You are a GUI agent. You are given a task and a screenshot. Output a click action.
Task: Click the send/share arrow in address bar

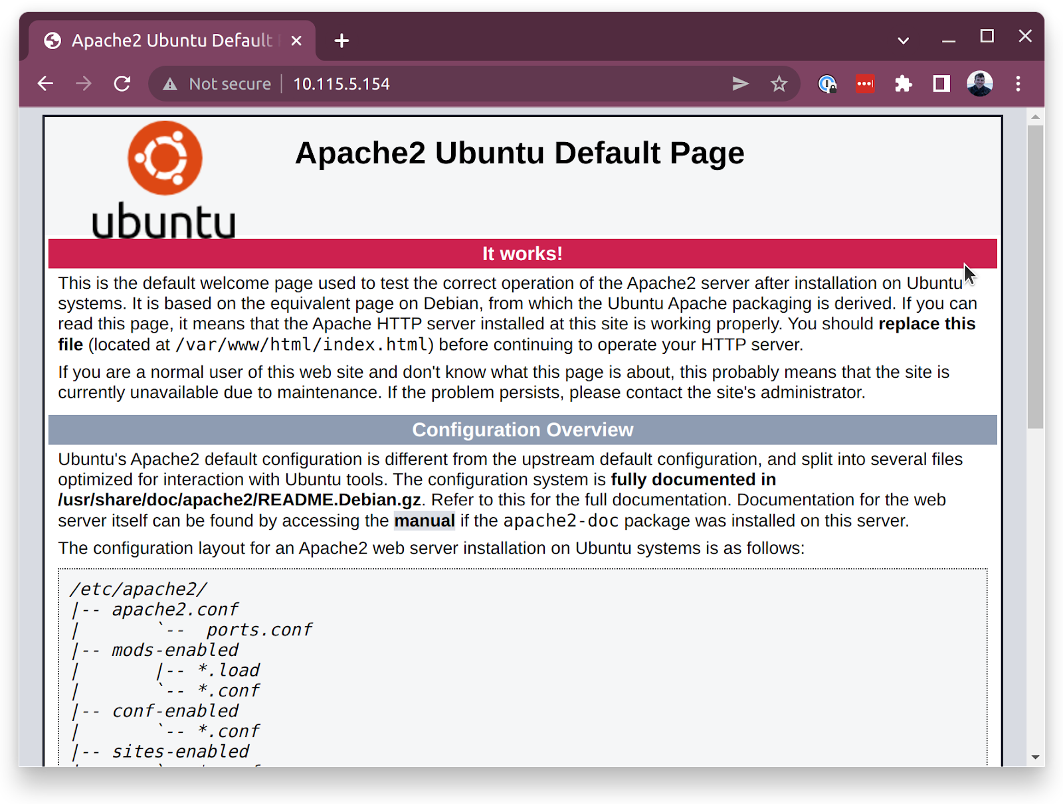click(x=740, y=84)
